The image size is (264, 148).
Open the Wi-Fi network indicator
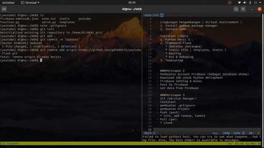pyautogui.click(x=239, y=2)
